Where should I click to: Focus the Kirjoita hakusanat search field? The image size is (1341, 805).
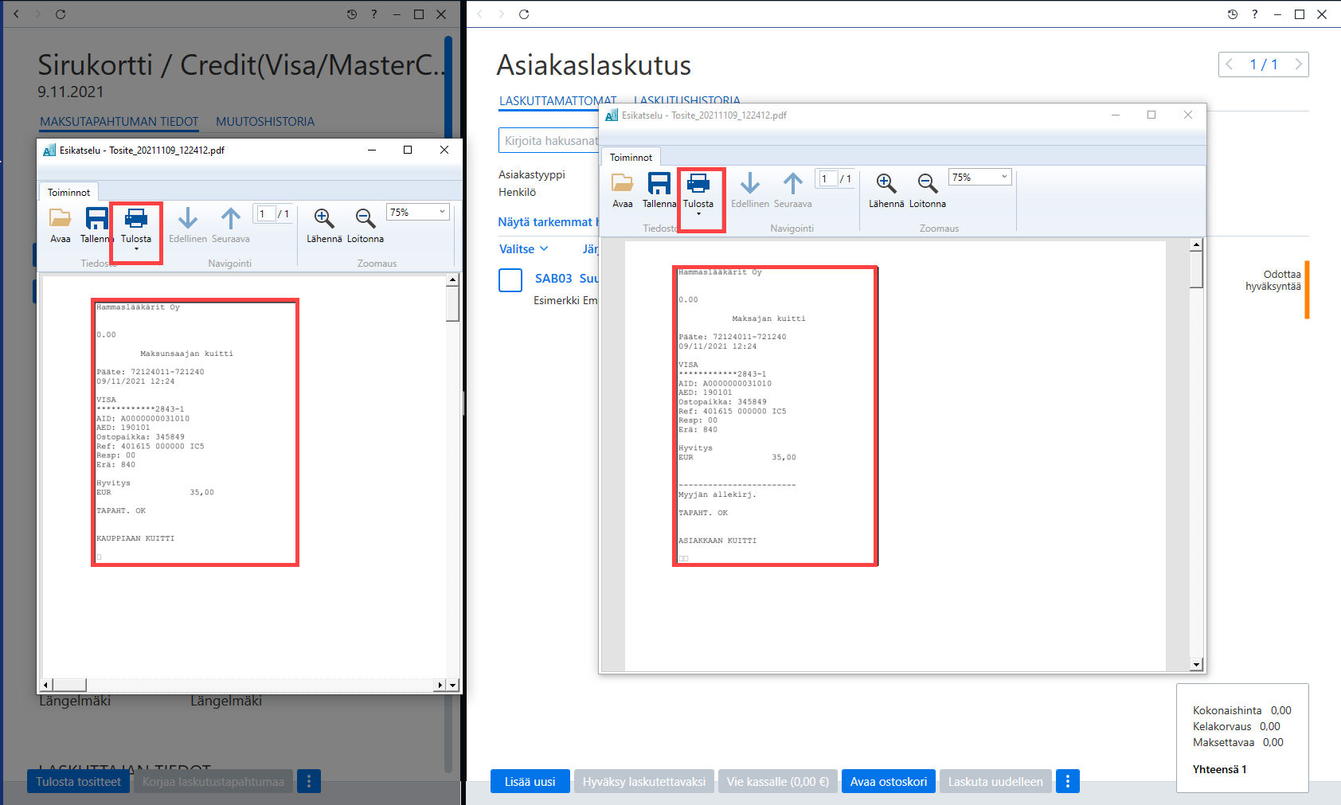click(549, 141)
